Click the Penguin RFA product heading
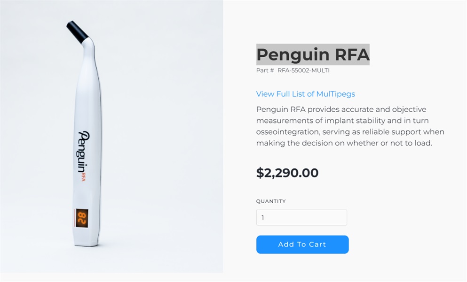Screen dimensions: 467x282 313,54
